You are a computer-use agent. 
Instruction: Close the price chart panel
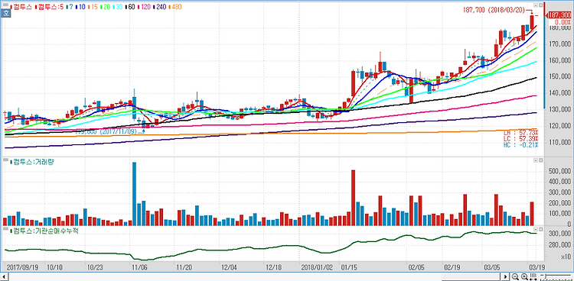540,5
